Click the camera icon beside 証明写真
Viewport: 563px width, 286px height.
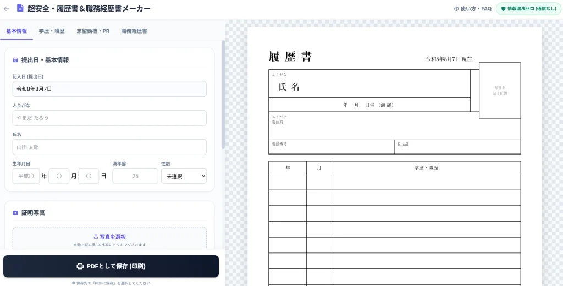15,213
